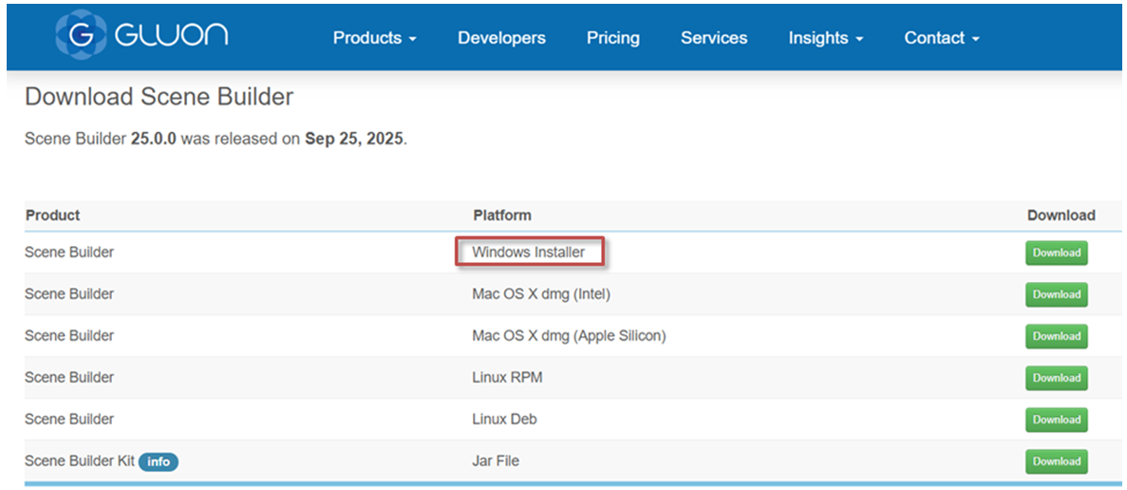Download the Mac OS X dmg (Intel)

tap(1056, 294)
